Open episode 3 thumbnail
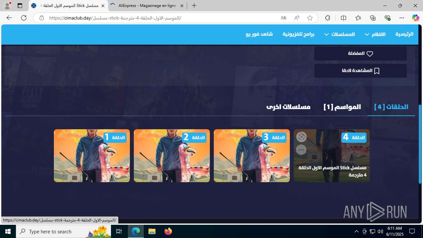423x238 pixels. (x=252, y=156)
